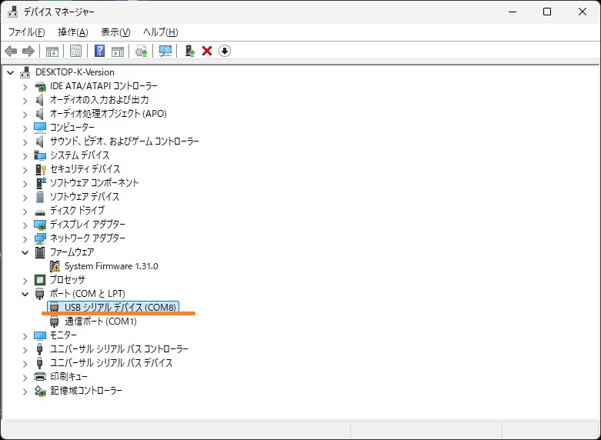Collapse the ポート (COM と LPT) node
The height and width of the screenshot is (440, 601).
25,294
